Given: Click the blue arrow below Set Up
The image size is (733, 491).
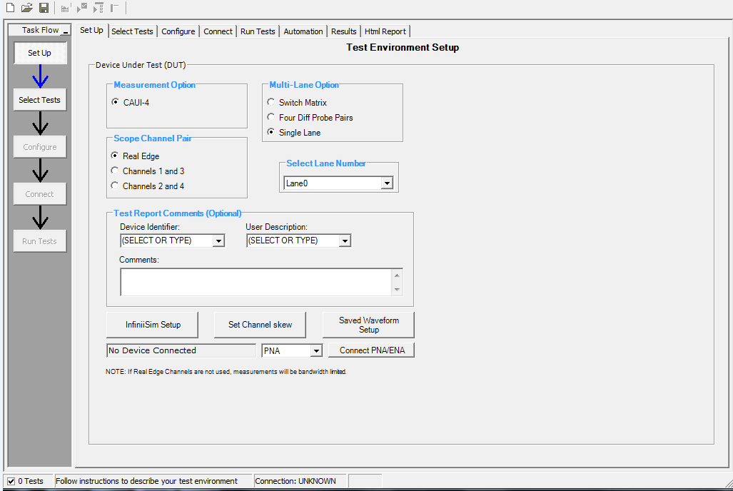Looking at the screenshot, I should click(x=40, y=76).
